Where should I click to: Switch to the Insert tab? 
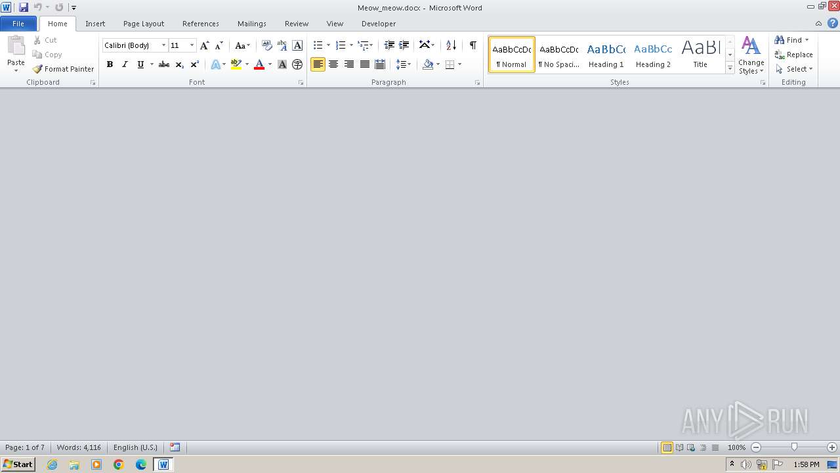(x=95, y=23)
